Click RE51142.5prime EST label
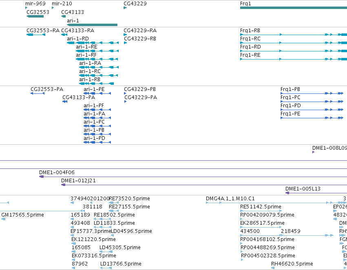347x270 pixels. 261,207
